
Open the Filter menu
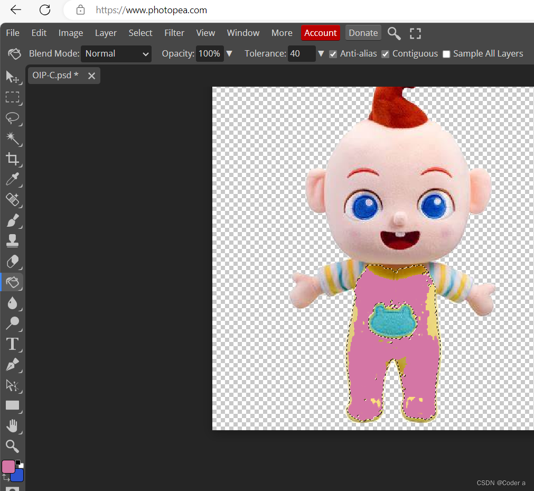coord(174,33)
